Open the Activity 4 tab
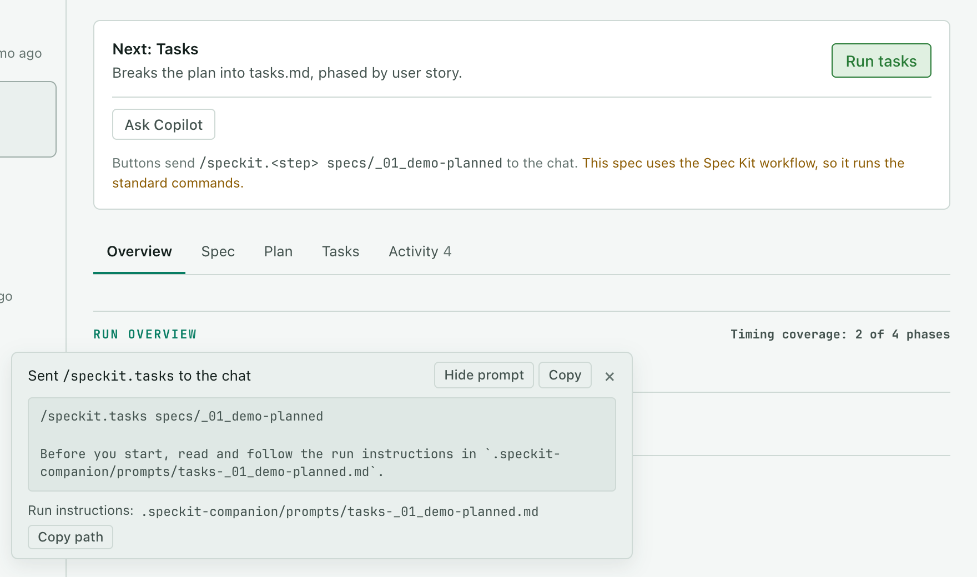The width and height of the screenshot is (977, 577). [420, 251]
